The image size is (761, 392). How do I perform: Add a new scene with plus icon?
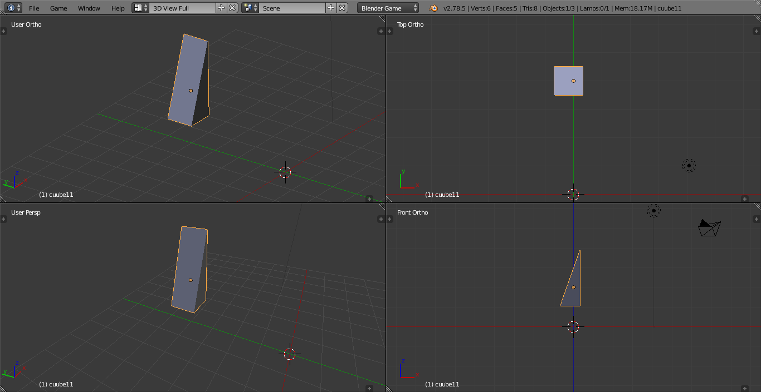(x=331, y=8)
